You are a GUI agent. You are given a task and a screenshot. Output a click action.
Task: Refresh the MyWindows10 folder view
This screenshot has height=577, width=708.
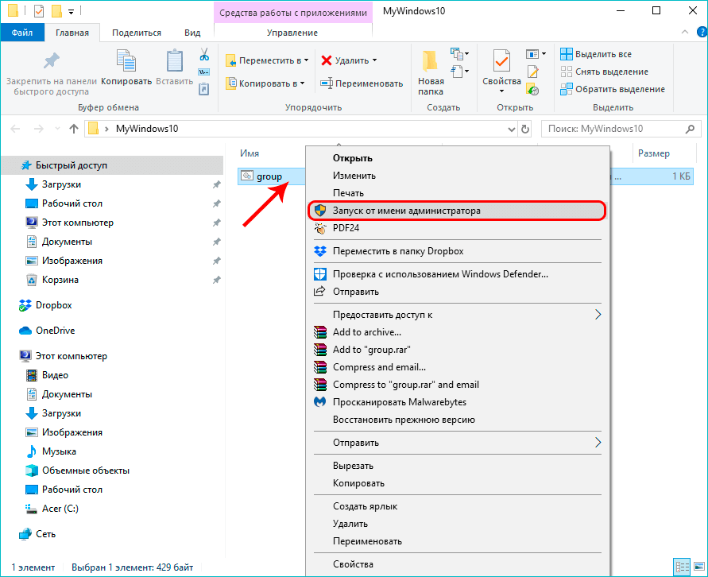(x=525, y=129)
